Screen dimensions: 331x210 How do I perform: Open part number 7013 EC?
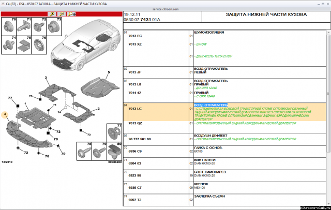(135, 35)
